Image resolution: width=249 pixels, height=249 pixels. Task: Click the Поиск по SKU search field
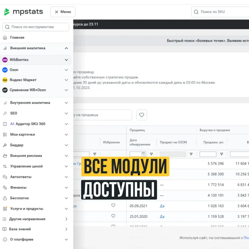click(220, 12)
